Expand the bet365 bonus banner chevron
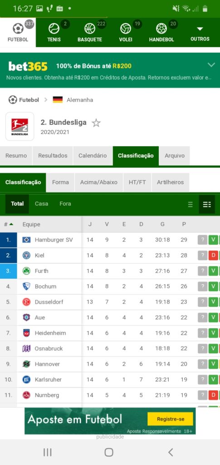This screenshot has height=465, width=220. (211, 65)
